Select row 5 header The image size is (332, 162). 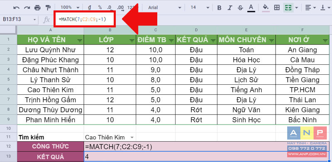click(8, 80)
